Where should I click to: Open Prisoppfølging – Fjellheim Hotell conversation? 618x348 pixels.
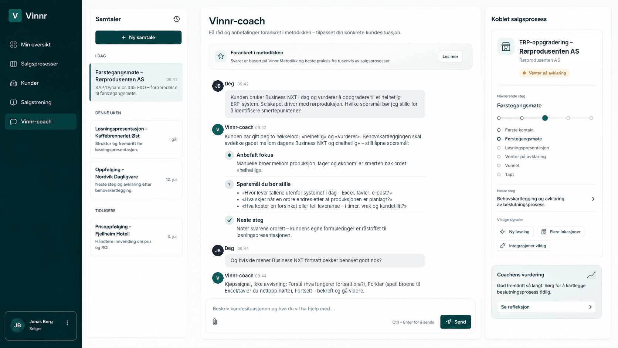tap(136, 237)
